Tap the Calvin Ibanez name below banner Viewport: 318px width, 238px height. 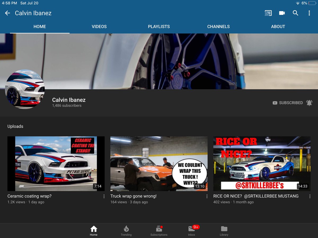(x=69, y=100)
